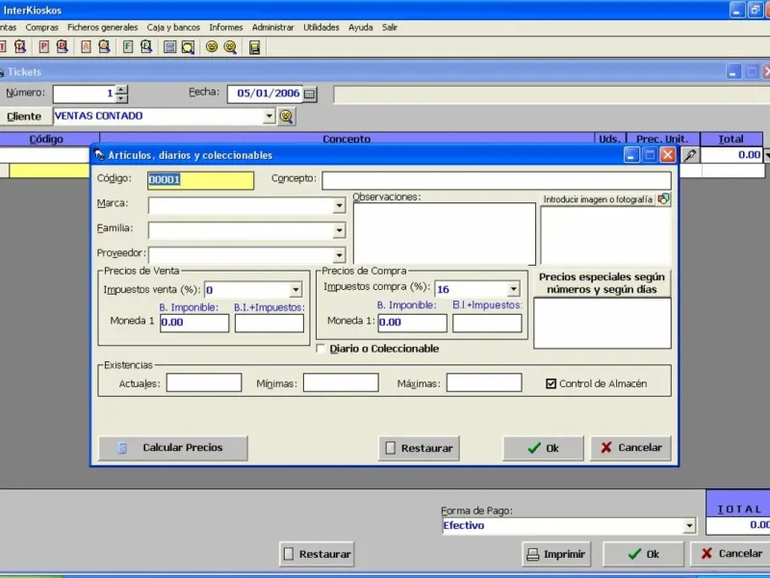Expand the Forma de Pago dropdown
The height and width of the screenshot is (578, 770).
pos(688,526)
